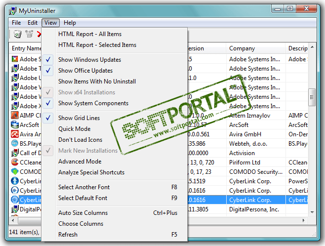Toggle Show System Components

tap(114, 103)
